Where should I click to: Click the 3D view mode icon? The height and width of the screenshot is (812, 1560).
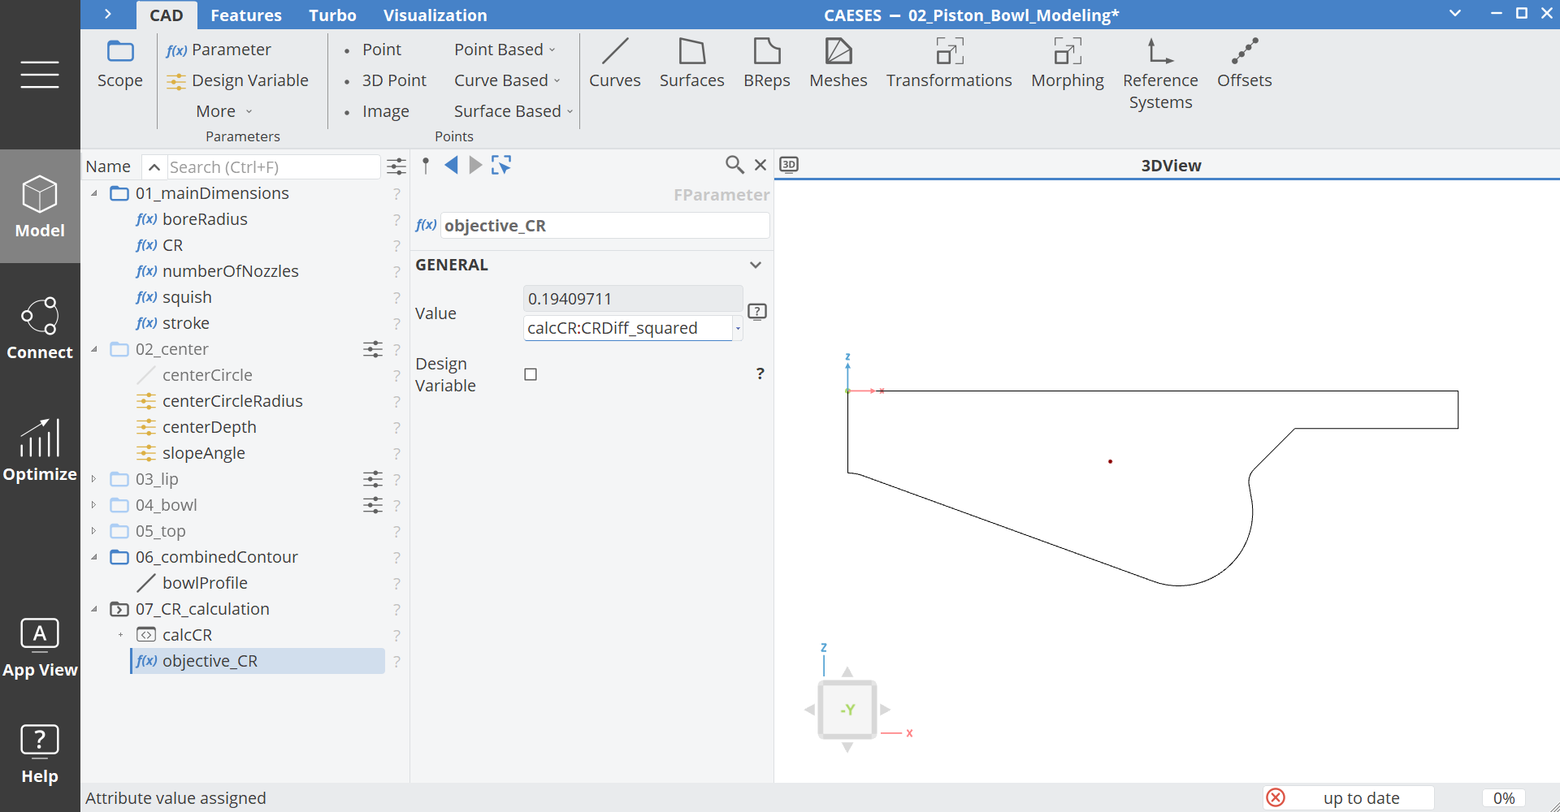coord(789,165)
